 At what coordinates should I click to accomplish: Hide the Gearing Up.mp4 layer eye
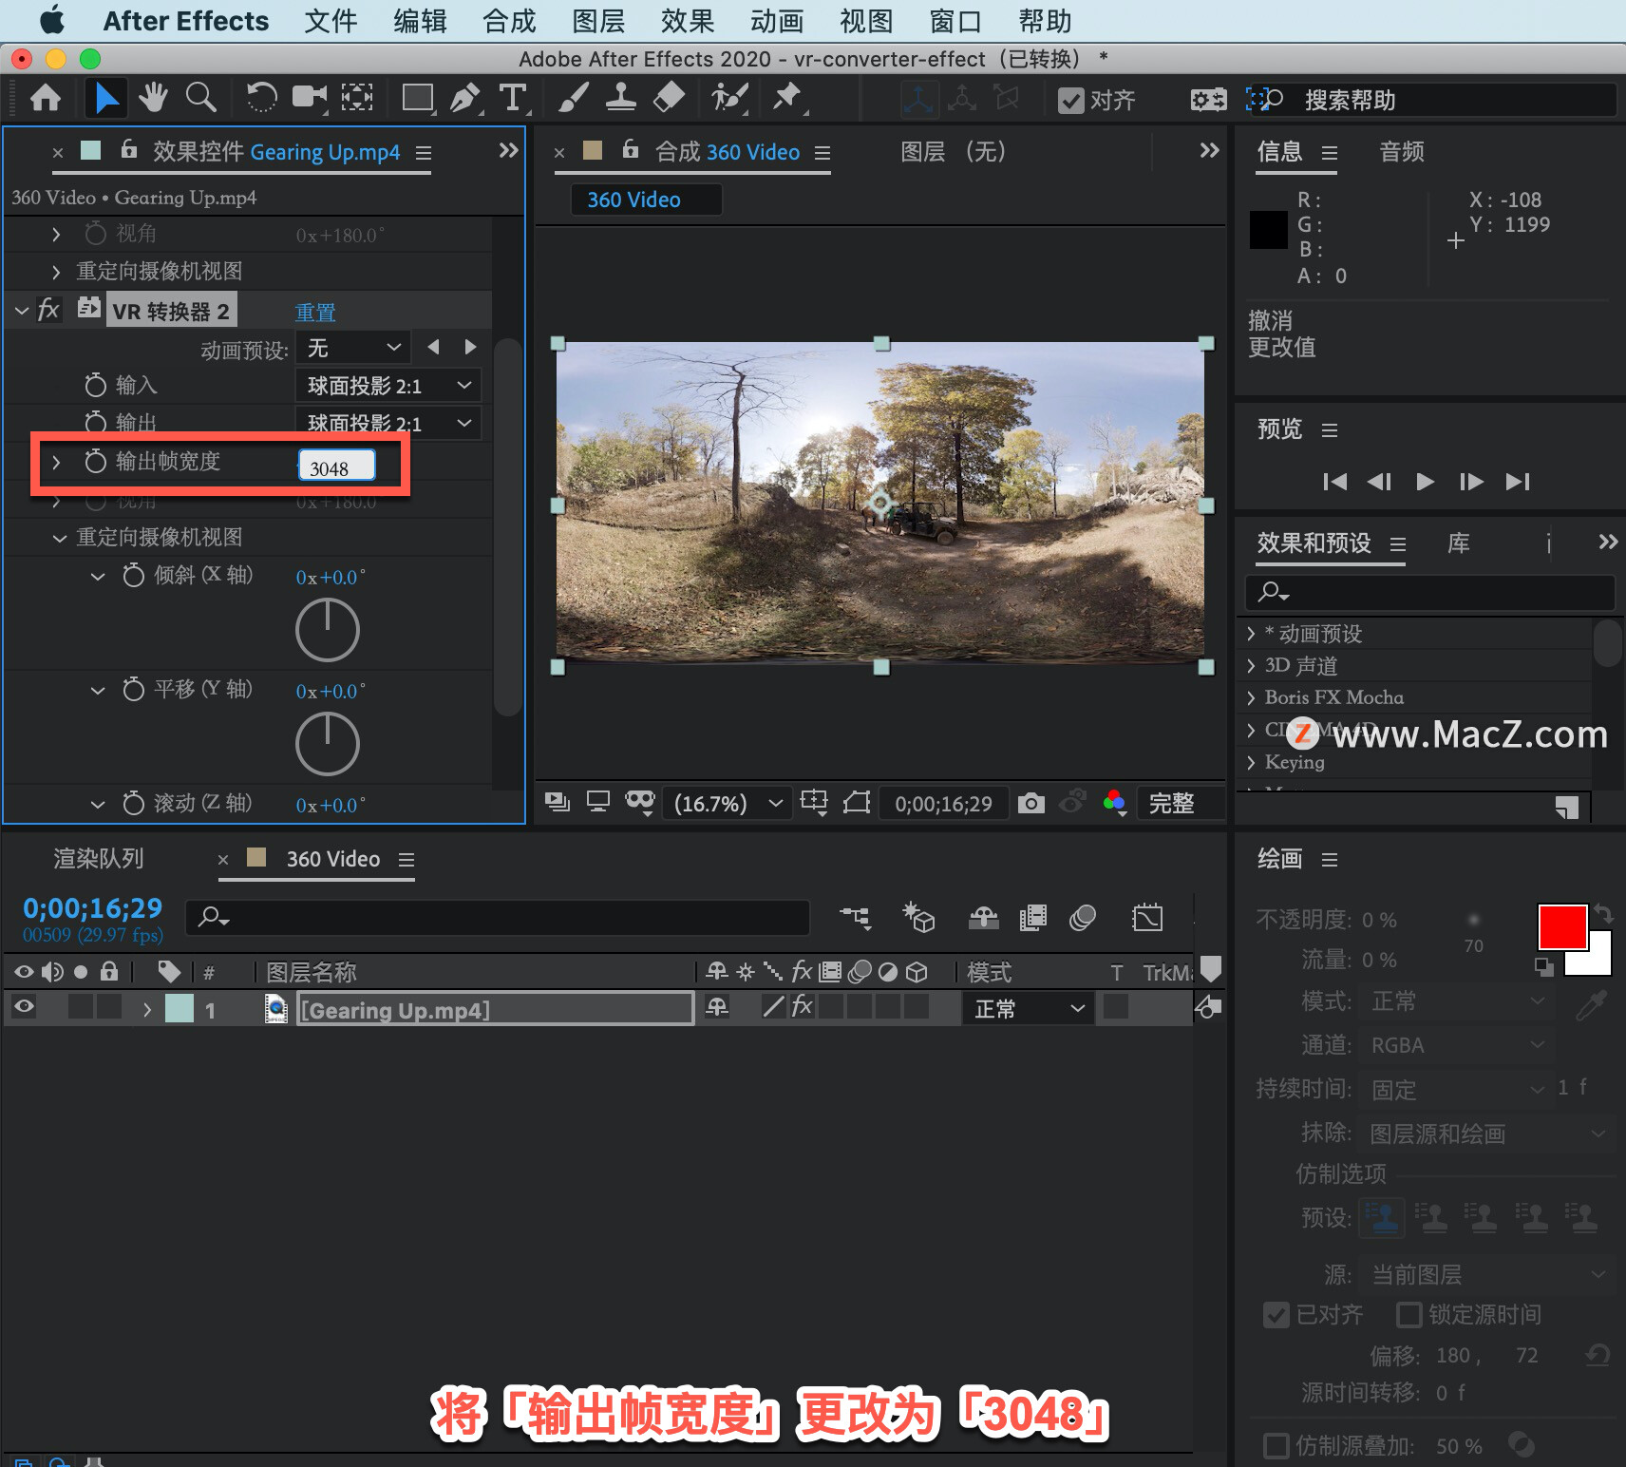(x=25, y=1007)
